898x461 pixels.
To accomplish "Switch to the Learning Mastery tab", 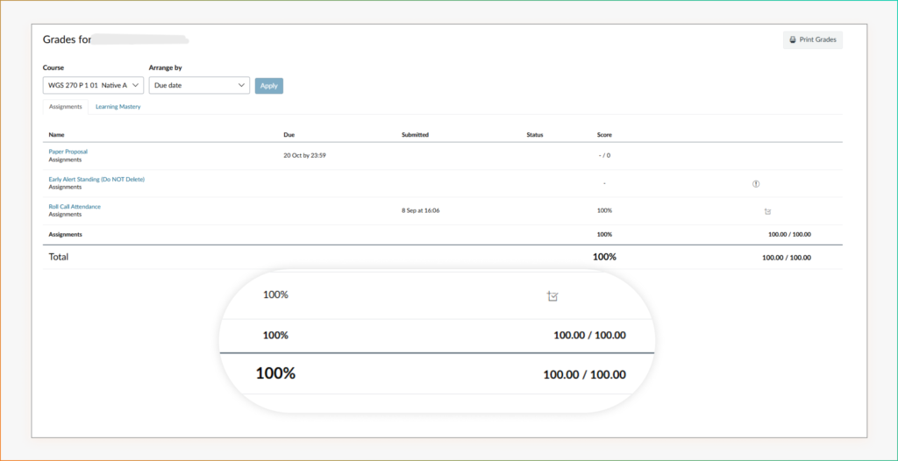I will 118,107.
